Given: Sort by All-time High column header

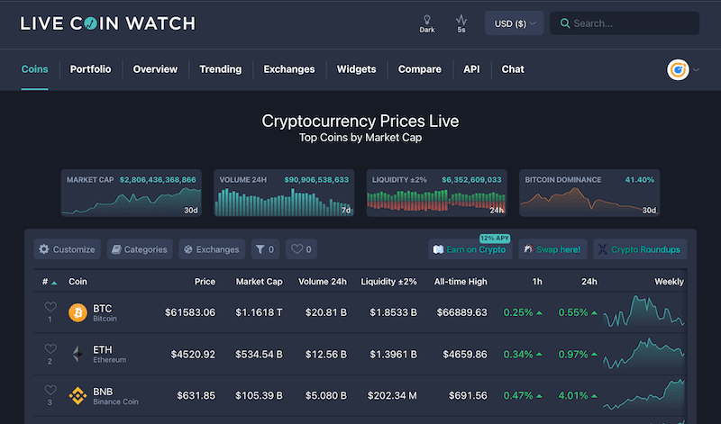Looking at the screenshot, I should tap(461, 282).
